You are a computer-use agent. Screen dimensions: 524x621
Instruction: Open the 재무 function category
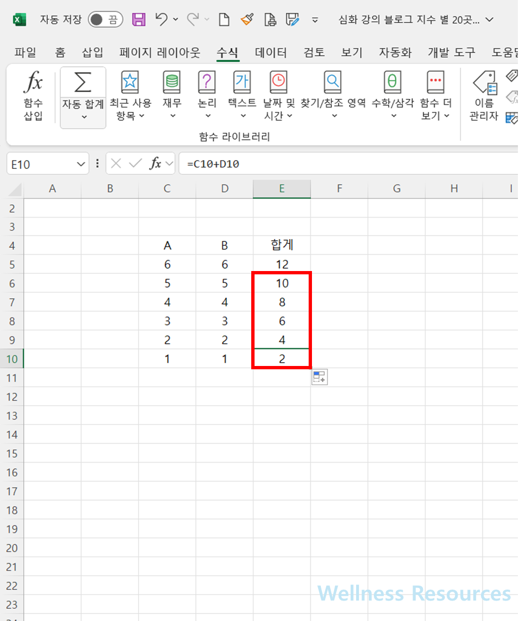point(172,96)
